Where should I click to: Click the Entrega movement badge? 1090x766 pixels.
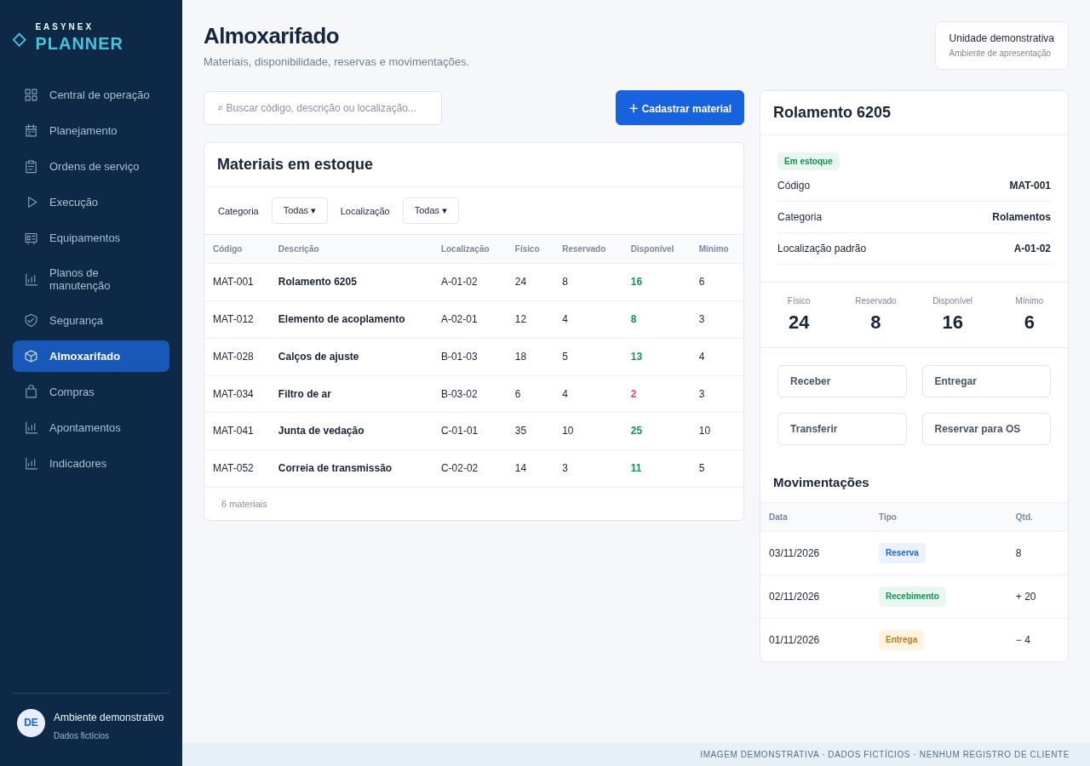pos(901,640)
